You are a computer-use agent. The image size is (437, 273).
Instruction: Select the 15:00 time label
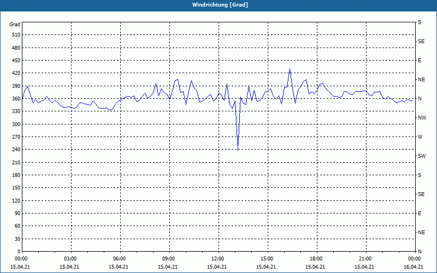coord(267,259)
